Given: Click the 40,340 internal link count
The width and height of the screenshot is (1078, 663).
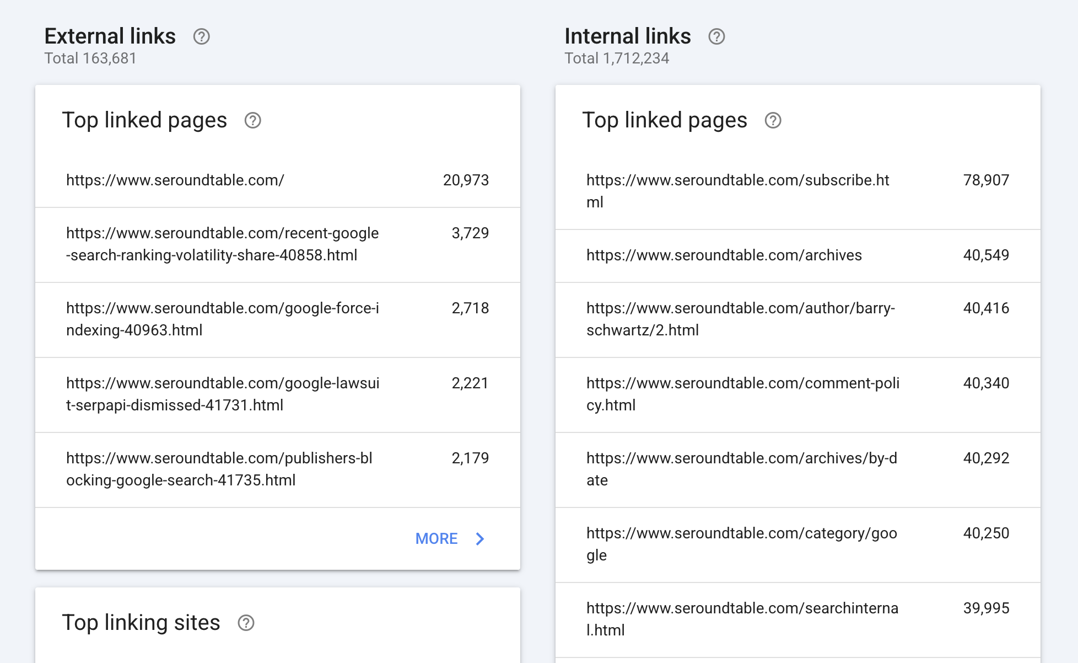Looking at the screenshot, I should click(x=986, y=383).
